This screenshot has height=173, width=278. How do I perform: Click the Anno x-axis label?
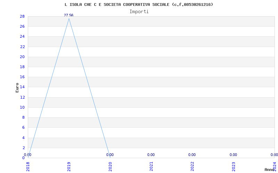[270, 170]
